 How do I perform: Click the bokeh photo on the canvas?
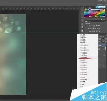(x=13, y=54)
